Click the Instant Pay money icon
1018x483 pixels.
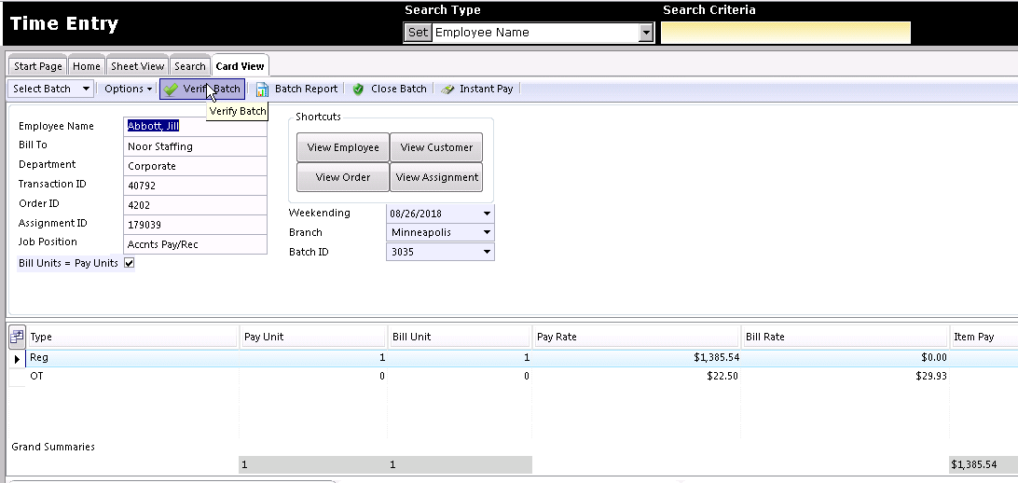coord(447,90)
